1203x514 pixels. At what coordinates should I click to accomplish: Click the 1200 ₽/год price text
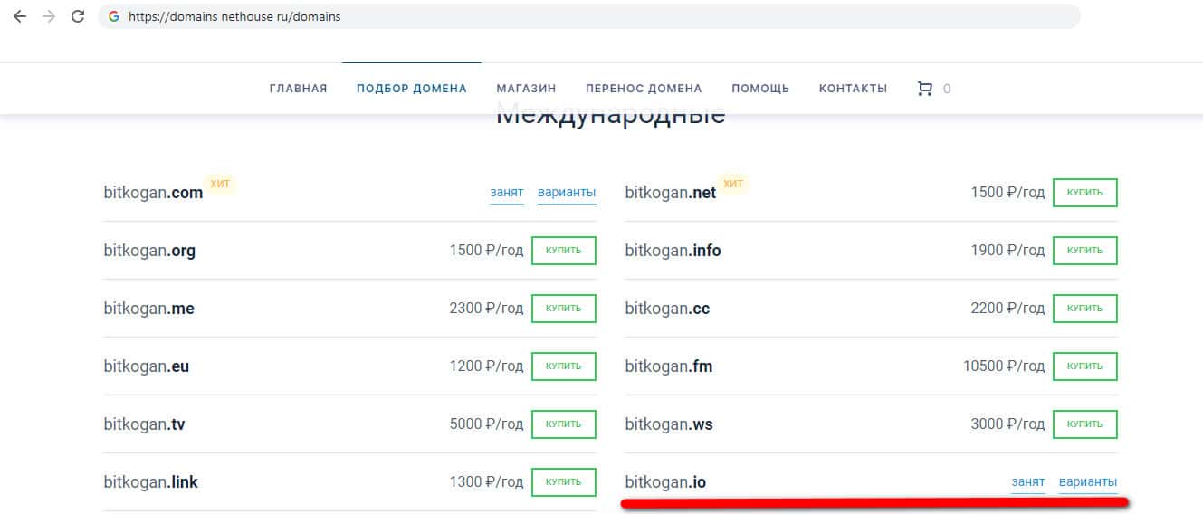(486, 366)
